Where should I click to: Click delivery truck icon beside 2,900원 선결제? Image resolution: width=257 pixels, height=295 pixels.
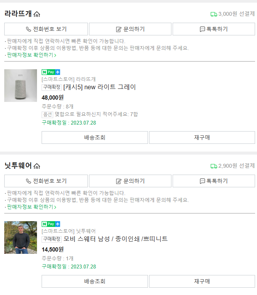point(213,166)
